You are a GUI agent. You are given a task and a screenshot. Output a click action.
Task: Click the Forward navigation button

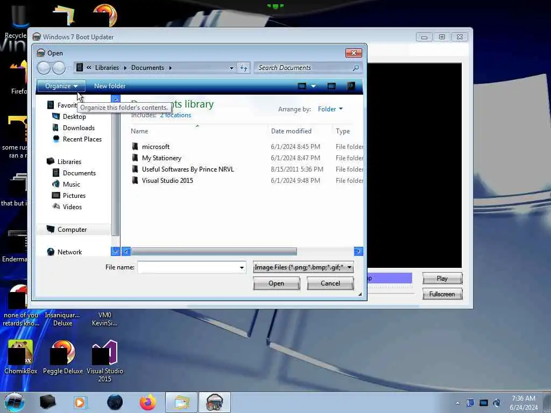point(59,68)
